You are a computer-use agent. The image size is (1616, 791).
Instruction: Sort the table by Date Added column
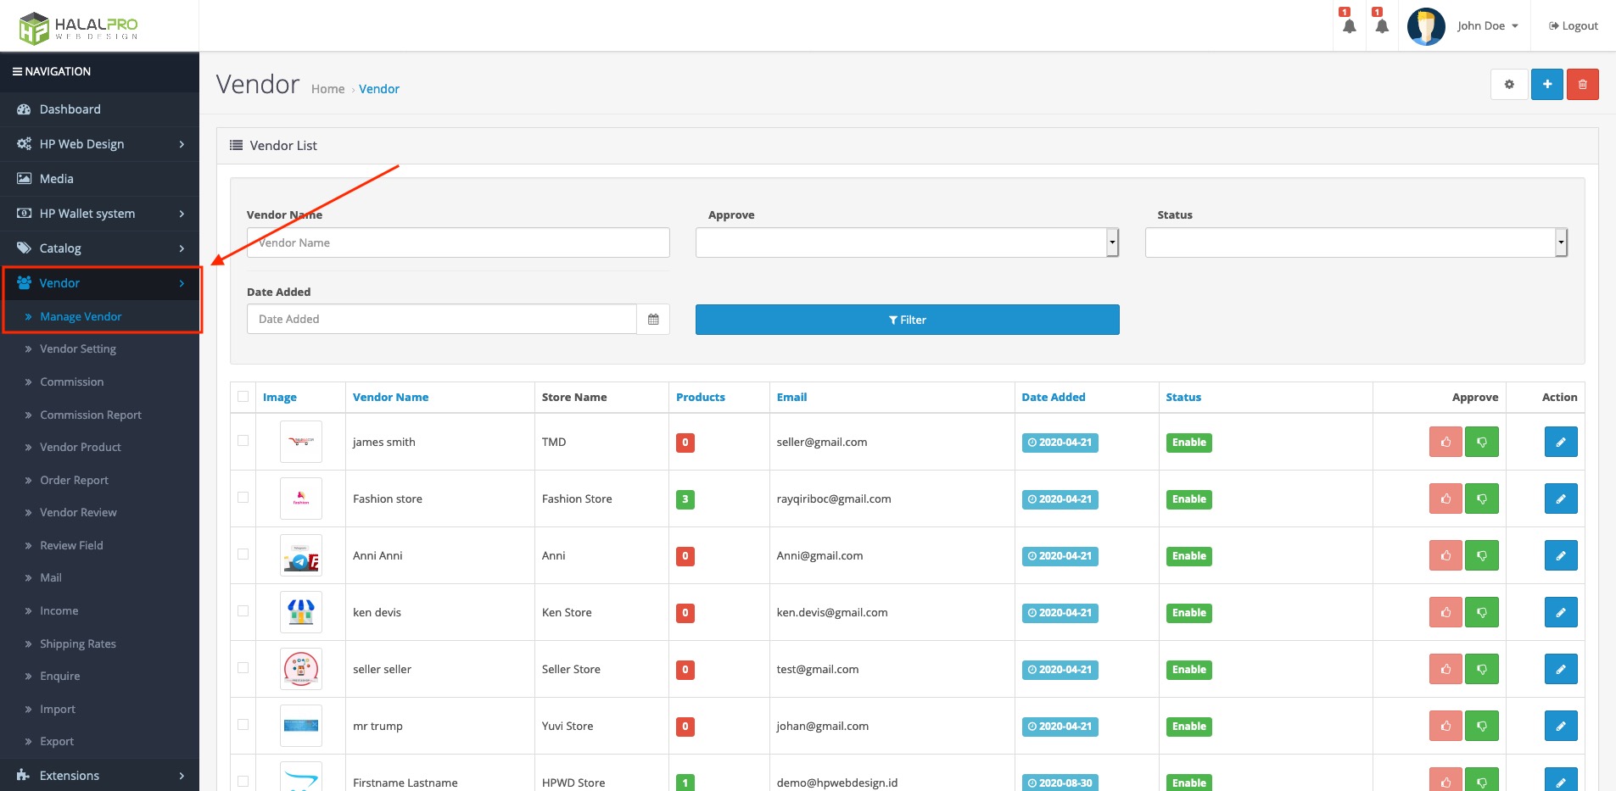(1053, 397)
